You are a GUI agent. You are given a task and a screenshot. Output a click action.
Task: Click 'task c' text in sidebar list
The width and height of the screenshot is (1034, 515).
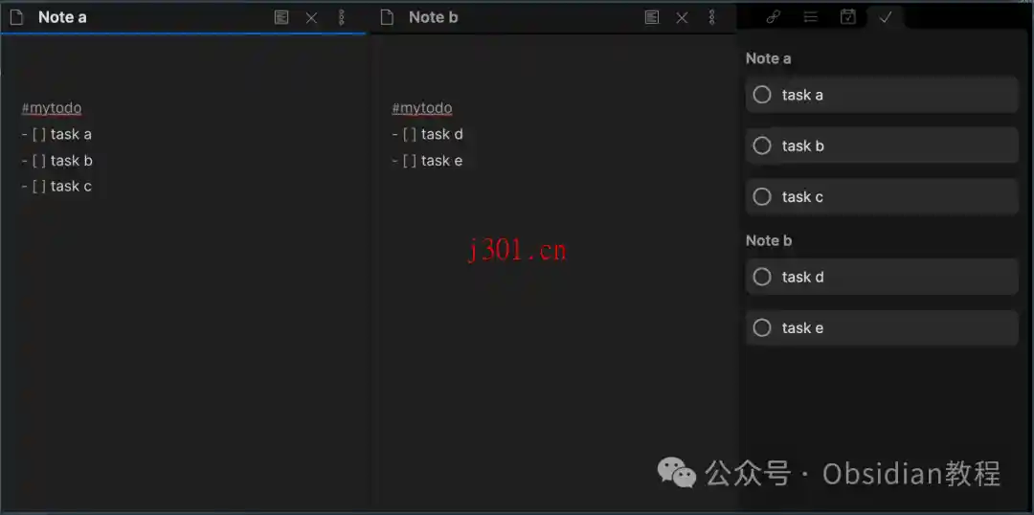[x=802, y=196]
